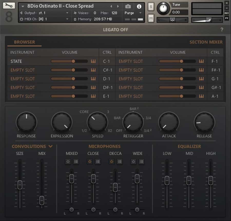
Task: Click the Tune knob
Action: point(163,8)
